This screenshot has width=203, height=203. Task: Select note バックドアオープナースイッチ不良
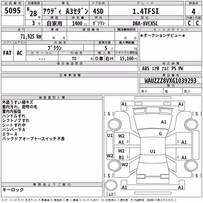tap(33, 139)
